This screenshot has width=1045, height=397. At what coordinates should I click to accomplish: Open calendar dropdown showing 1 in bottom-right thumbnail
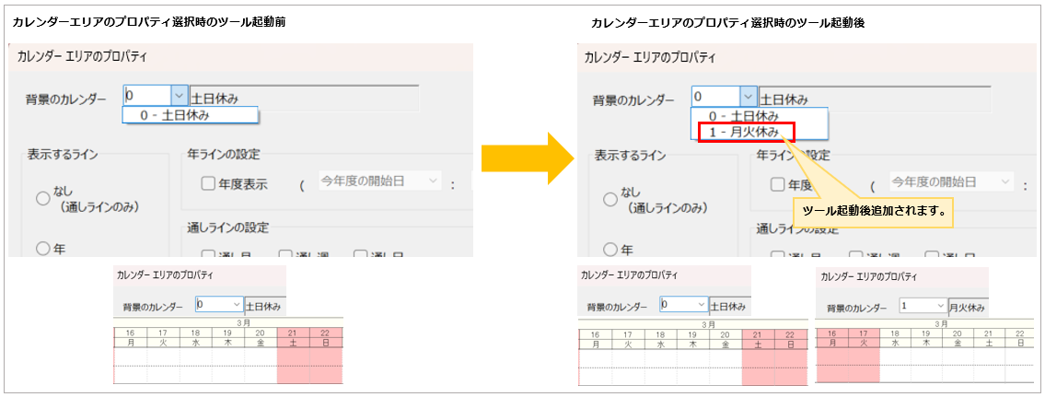[x=939, y=307]
